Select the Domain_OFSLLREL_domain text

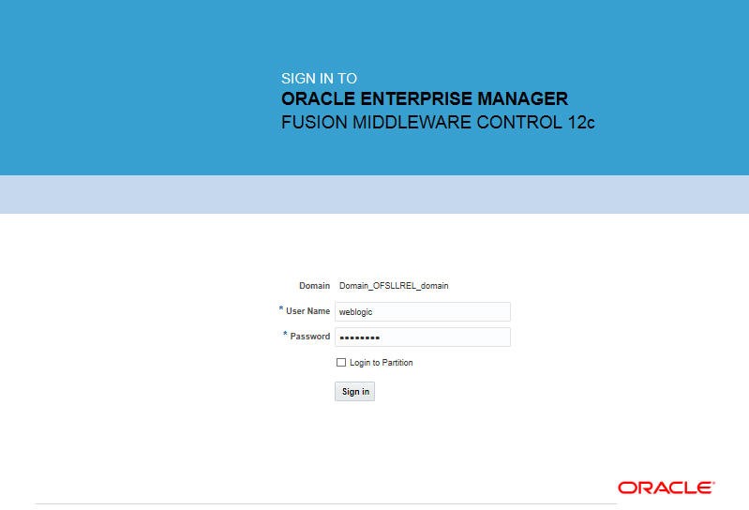[394, 286]
